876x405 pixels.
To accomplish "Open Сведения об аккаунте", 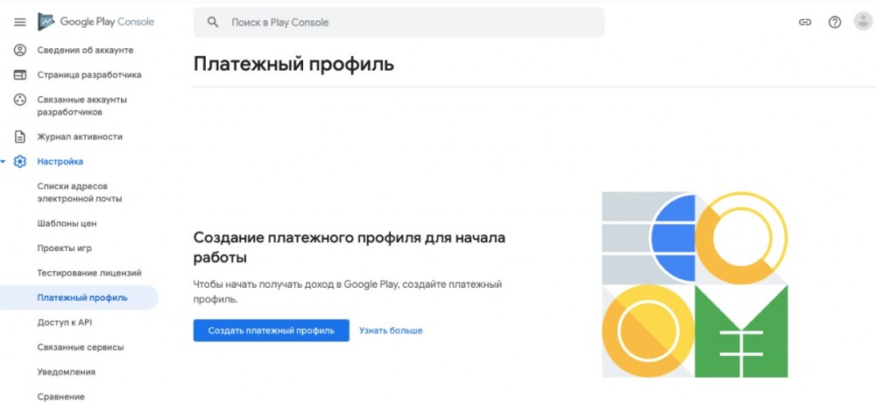I will click(x=86, y=50).
